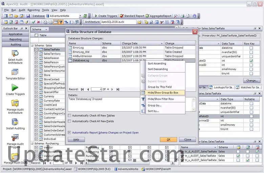The image size is (264, 173).
Task: Open the Template Editor
Action: tap(15, 74)
